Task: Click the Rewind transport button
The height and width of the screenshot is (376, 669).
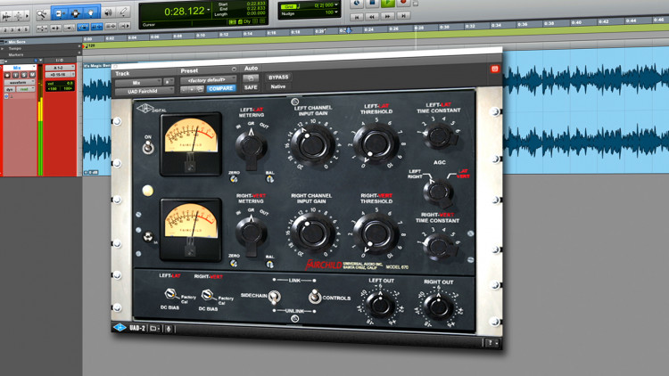Action: (x=372, y=16)
